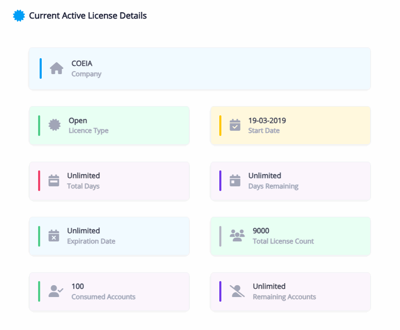
Task: Click the Current Active License Details heading
Action: pyautogui.click(x=88, y=16)
